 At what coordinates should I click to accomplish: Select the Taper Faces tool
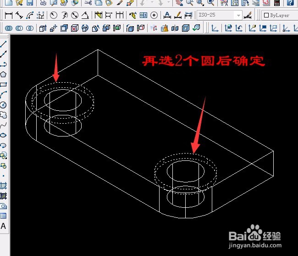[x=96, y=28]
